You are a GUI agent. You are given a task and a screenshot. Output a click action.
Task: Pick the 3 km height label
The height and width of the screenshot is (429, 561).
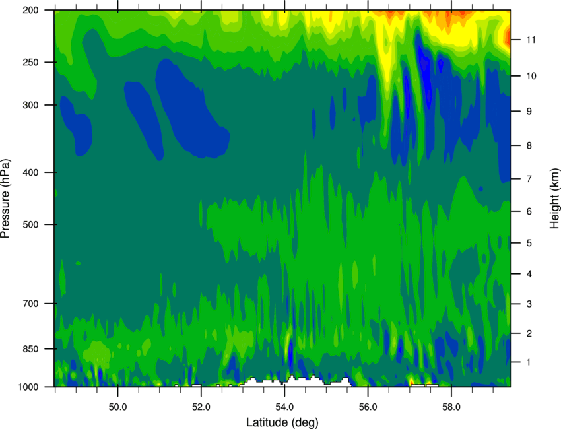(x=529, y=304)
